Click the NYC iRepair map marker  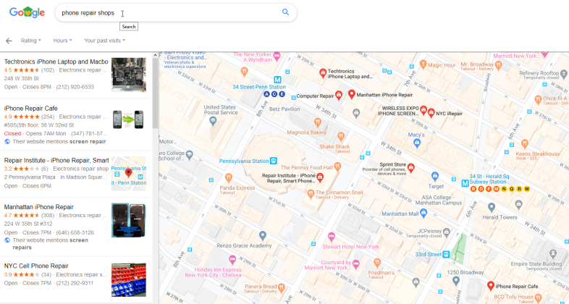click(x=431, y=113)
